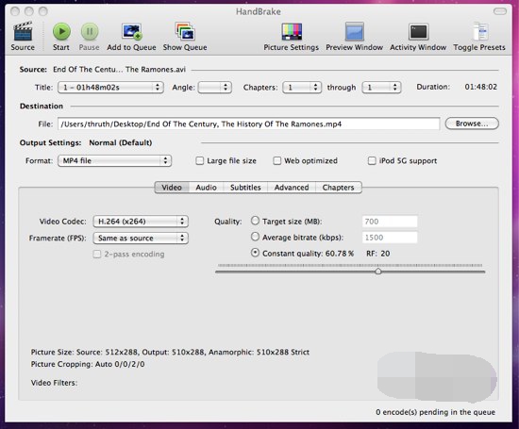Screen dimensions: 519x429
Task: Adjust the constant quality slider handle
Action: (378, 272)
